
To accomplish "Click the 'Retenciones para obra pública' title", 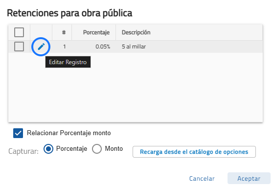I will click(x=69, y=13).
